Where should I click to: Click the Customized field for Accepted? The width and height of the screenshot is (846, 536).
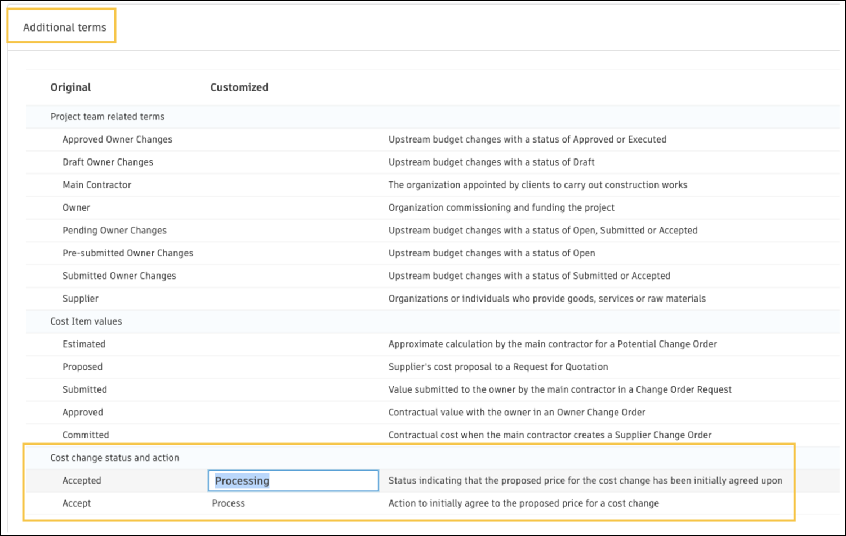pos(293,481)
